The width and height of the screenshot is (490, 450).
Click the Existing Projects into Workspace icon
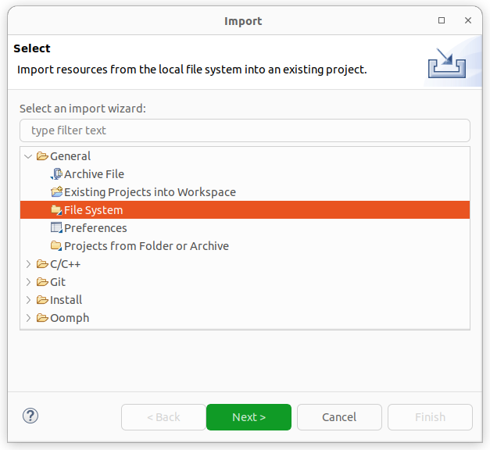tap(55, 192)
